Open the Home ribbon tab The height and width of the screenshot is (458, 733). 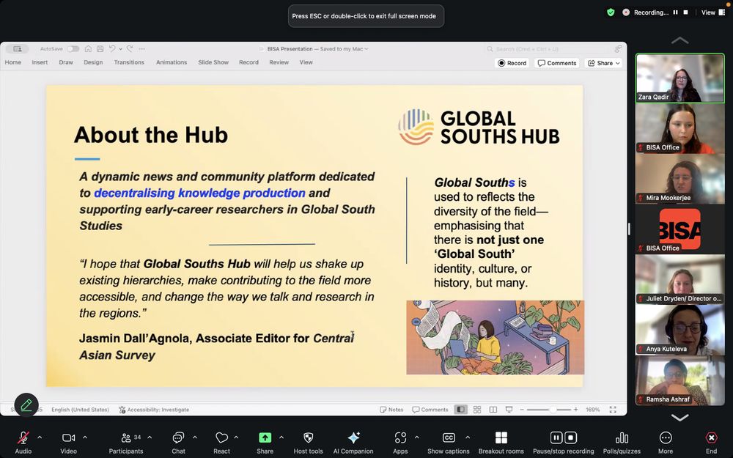[13, 62]
